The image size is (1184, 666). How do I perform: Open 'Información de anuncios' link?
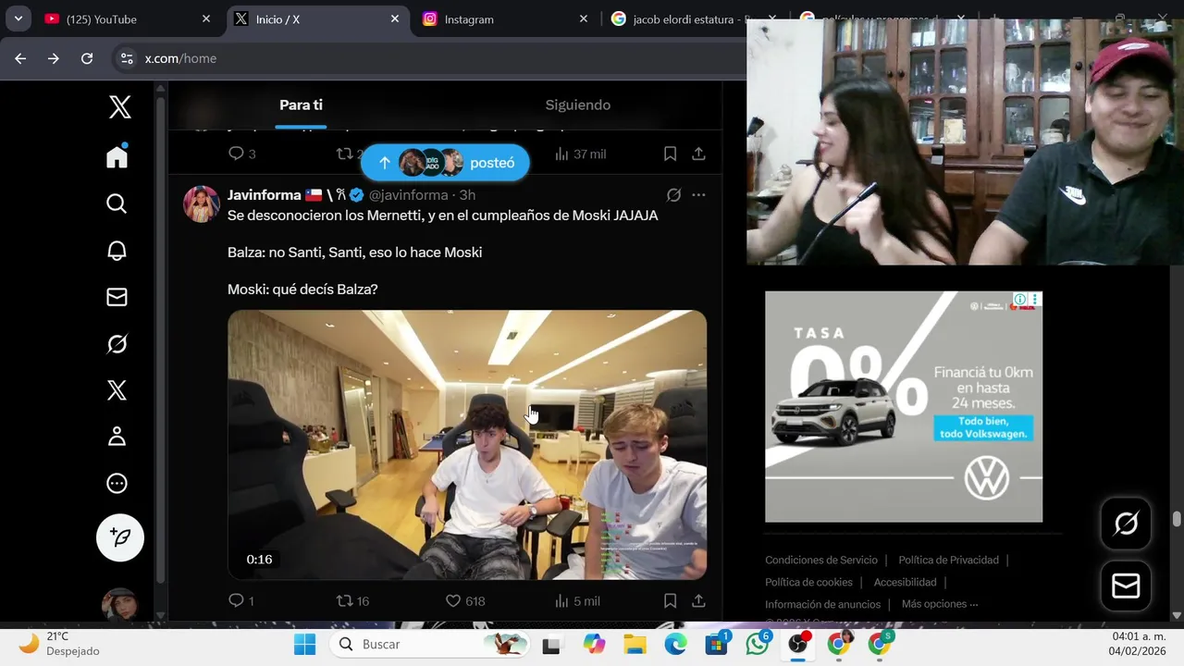point(822,605)
